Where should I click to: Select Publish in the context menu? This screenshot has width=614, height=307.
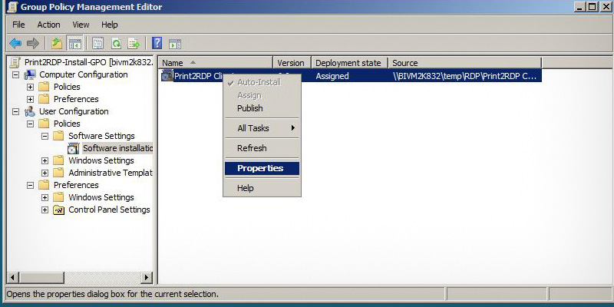click(x=250, y=108)
